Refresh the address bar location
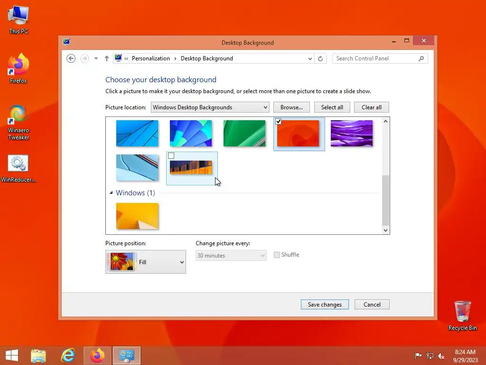Screen dimensions: 486x365 pyautogui.click(x=320, y=58)
